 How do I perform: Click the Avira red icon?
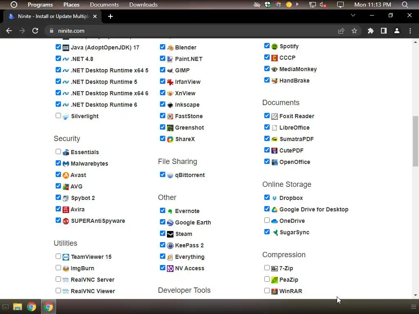(x=66, y=210)
